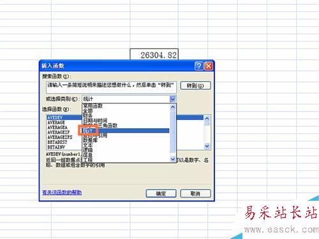Select the BETADIST function

[x=57, y=142]
